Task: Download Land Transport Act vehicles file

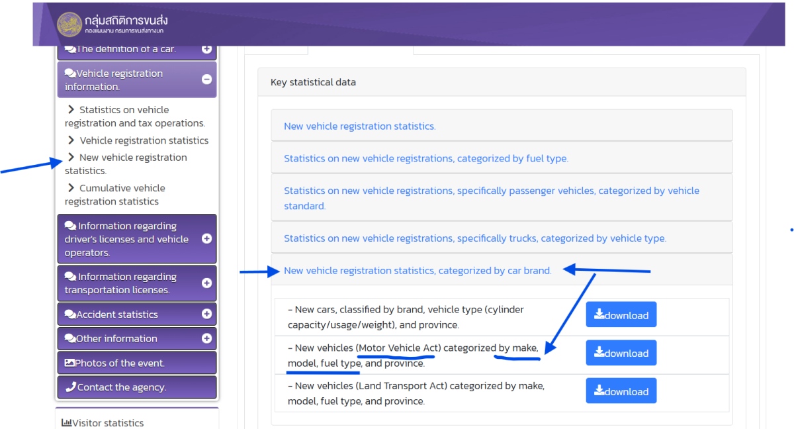Action: (621, 391)
